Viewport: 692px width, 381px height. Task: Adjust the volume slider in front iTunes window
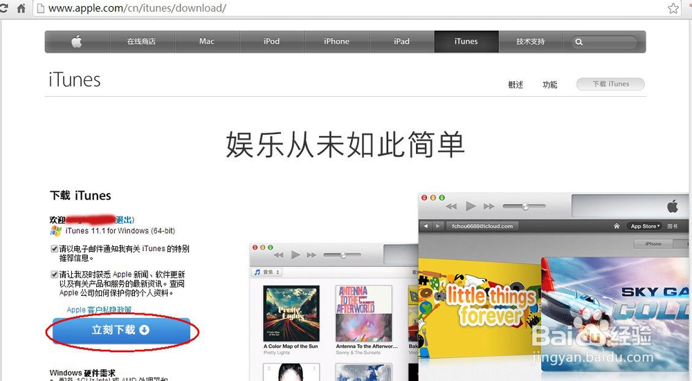pyautogui.click(x=525, y=206)
